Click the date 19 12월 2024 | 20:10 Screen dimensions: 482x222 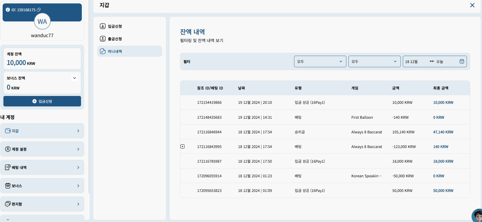click(x=255, y=103)
